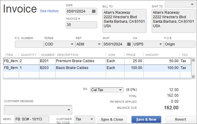Expand the SHIP TO address dropdown
The width and height of the screenshot is (197, 124).
point(192,4)
